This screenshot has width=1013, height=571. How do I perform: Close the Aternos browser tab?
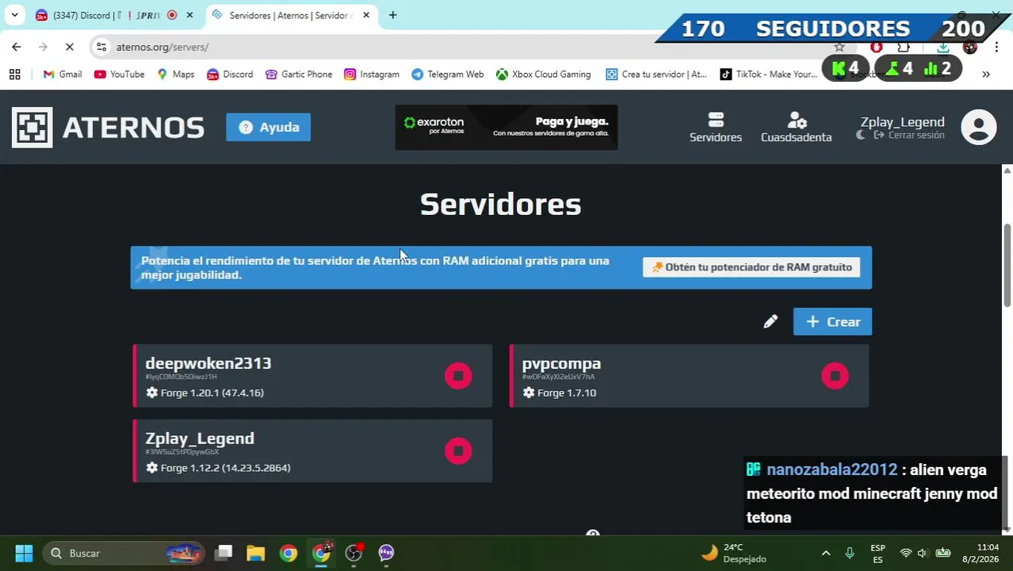click(x=366, y=15)
